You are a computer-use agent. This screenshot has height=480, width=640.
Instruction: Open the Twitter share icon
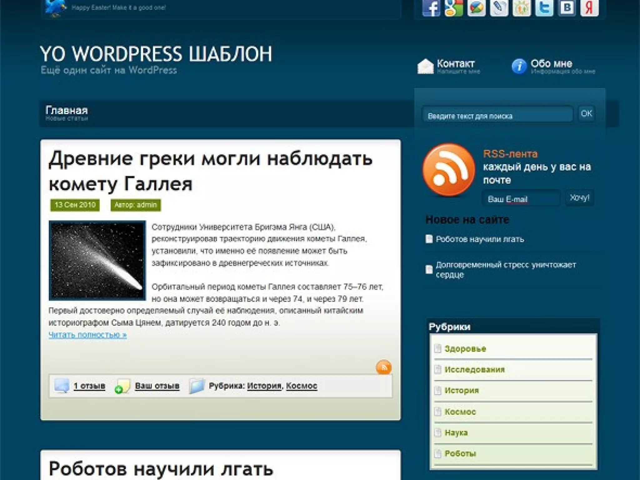tap(544, 8)
